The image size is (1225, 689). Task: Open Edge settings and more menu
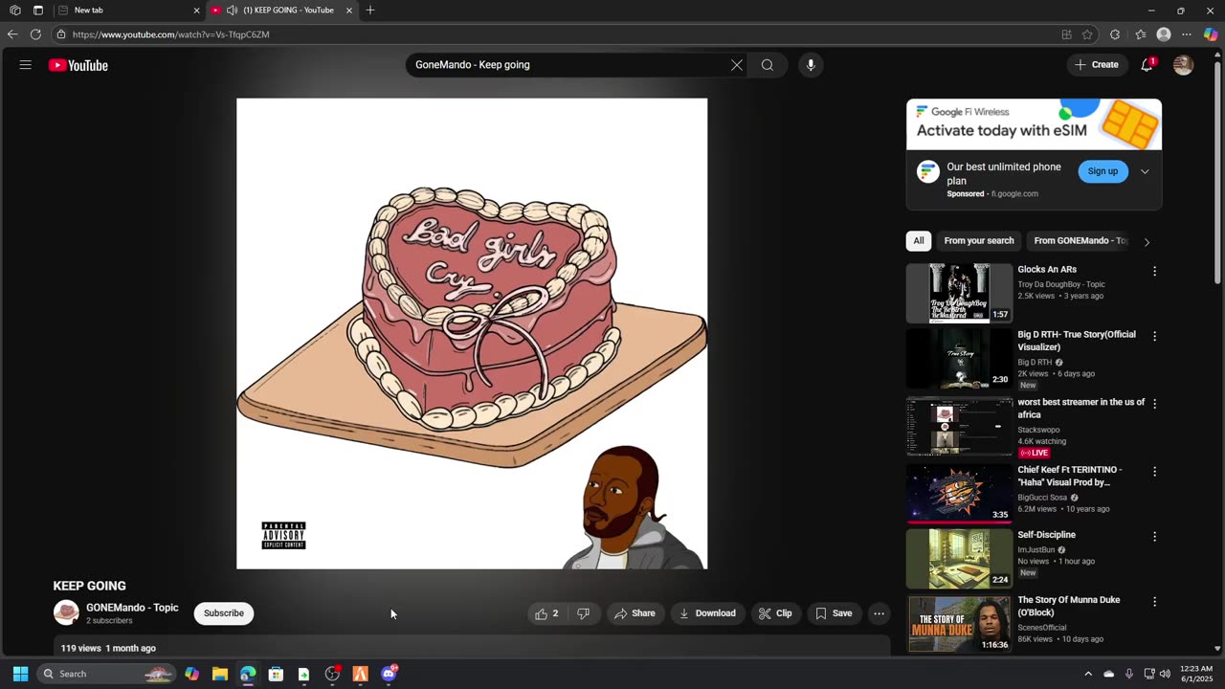pos(1188,34)
